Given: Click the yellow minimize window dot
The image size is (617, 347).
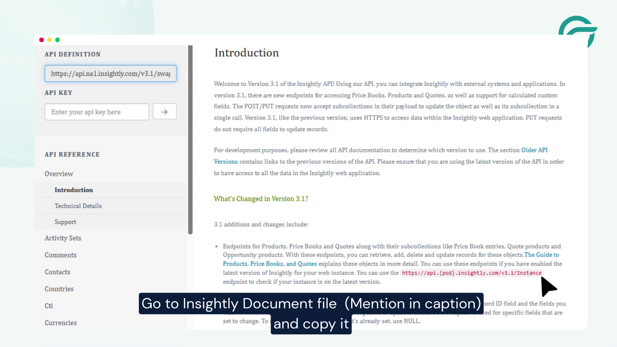Looking at the screenshot, I should click(49, 40).
